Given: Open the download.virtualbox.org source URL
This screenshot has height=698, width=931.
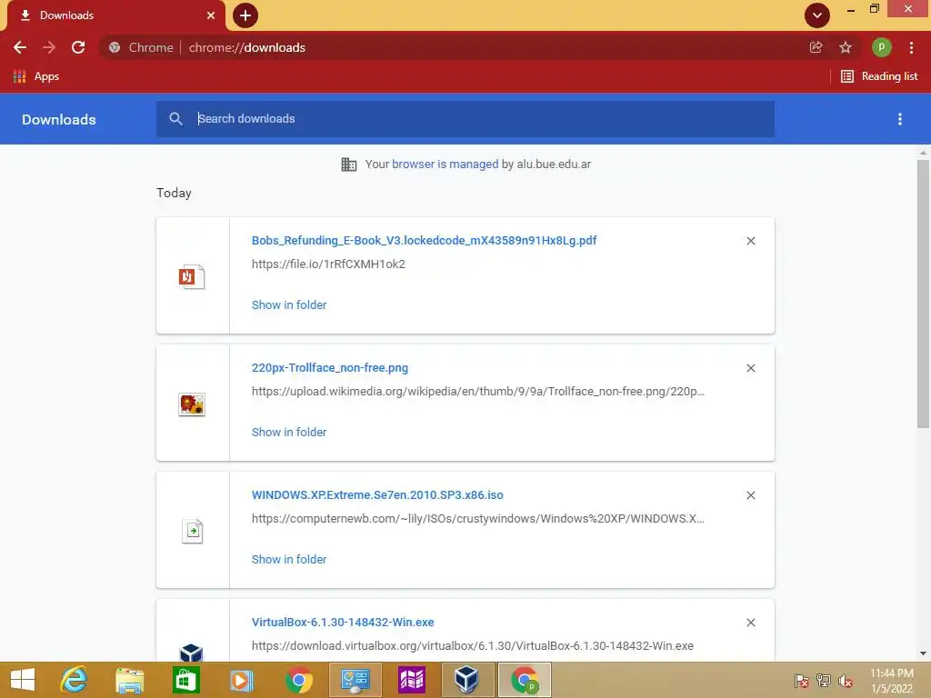Looking at the screenshot, I should [473, 646].
